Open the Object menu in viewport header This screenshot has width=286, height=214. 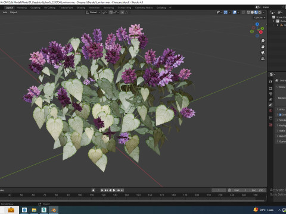tap(14, 12)
